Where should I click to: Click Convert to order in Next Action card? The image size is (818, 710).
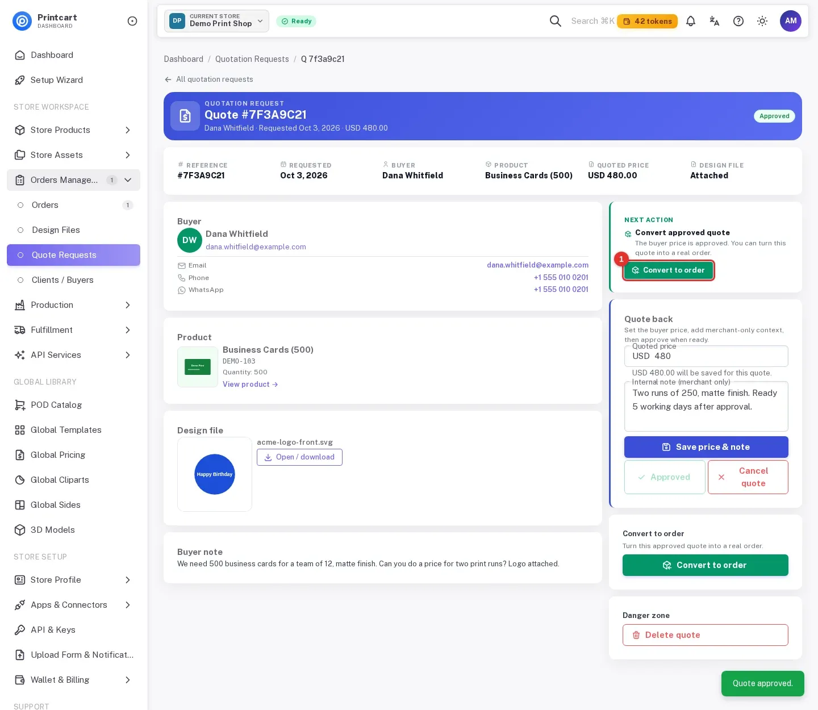pos(669,270)
